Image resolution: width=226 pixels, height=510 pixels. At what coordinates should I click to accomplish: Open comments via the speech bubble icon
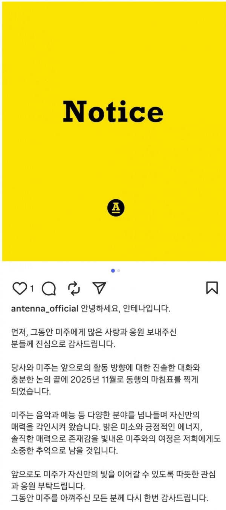click(49, 288)
